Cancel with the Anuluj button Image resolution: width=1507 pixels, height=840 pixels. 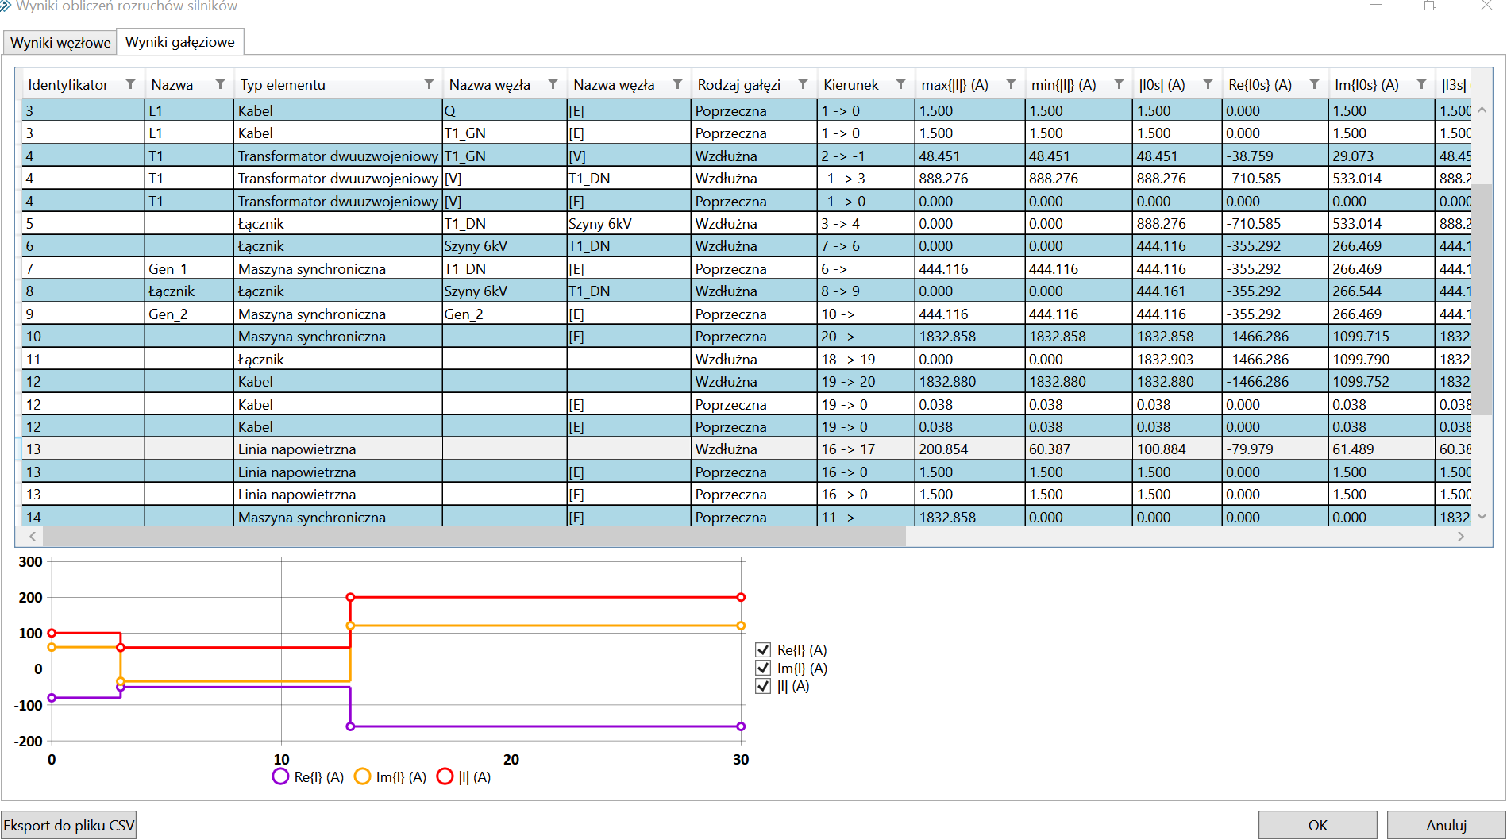[1446, 826]
